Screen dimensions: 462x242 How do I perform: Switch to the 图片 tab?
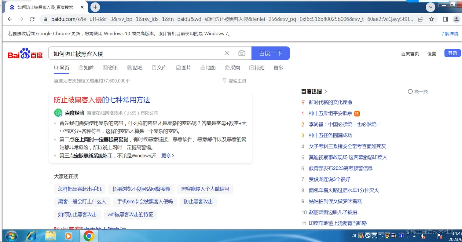pos(184,68)
